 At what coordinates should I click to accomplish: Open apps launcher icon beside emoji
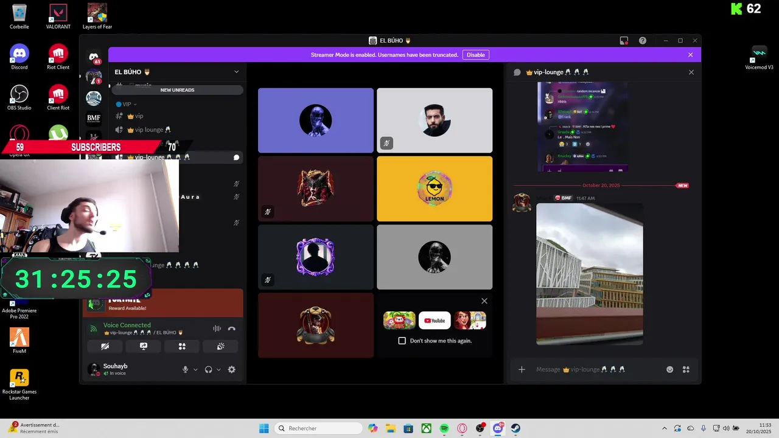click(x=686, y=369)
